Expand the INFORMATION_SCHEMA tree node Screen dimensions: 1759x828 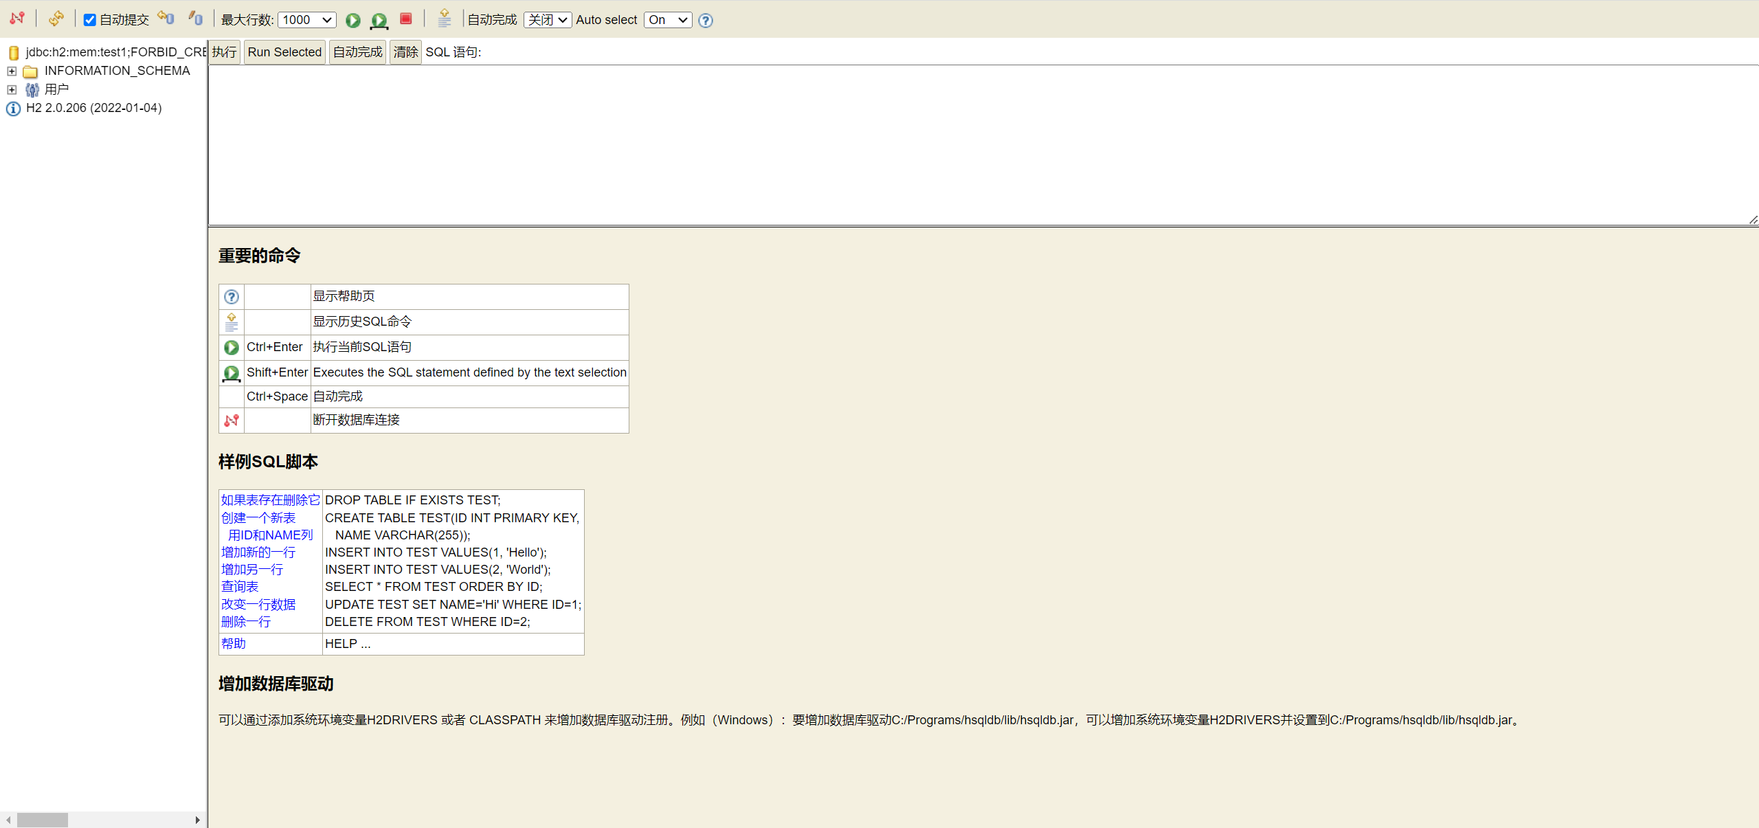pos(12,71)
